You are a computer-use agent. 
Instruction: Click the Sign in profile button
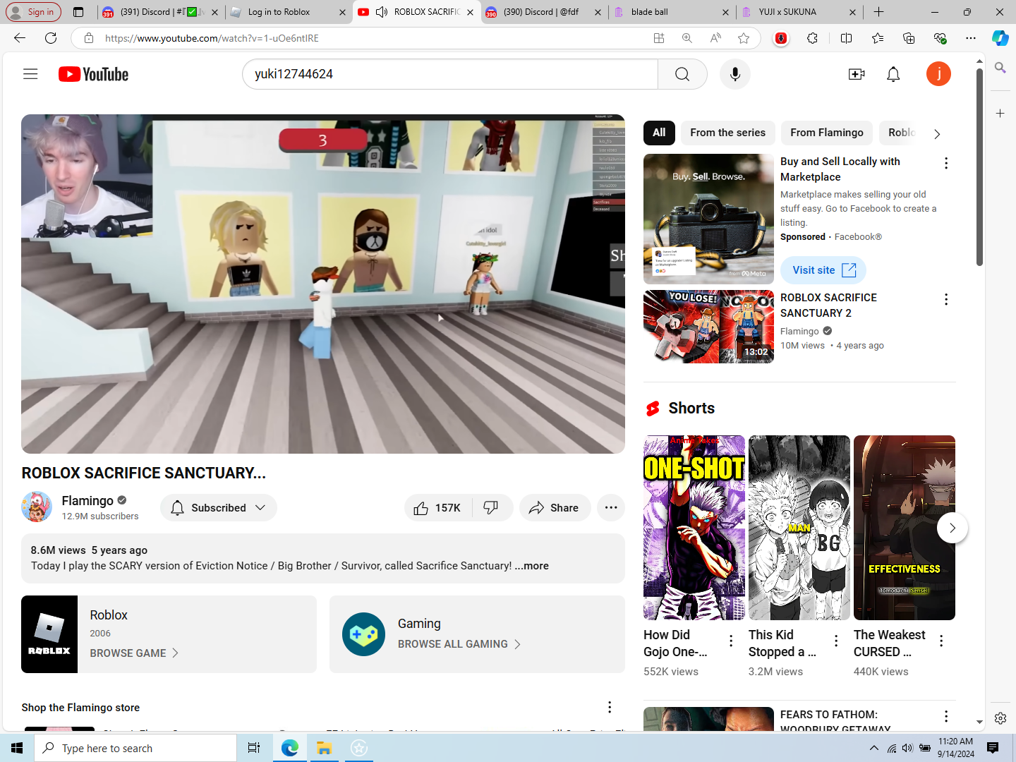tap(32, 12)
